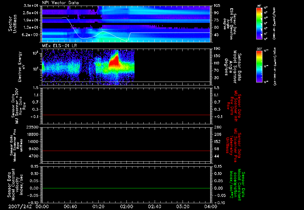
Task: Click the DEF color bar legend
Action: click(259, 66)
